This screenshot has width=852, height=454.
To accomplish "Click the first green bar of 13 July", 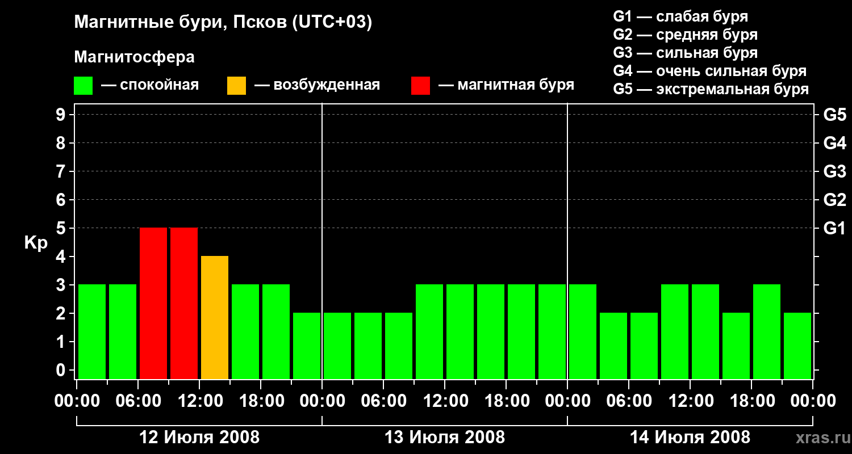I will [x=337, y=346].
